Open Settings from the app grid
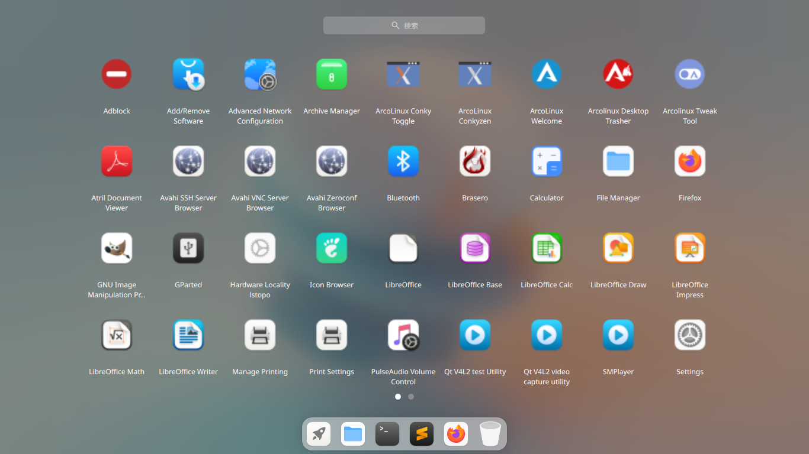The width and height of the screenshot is (809, 454). click(x=690, y=335)
